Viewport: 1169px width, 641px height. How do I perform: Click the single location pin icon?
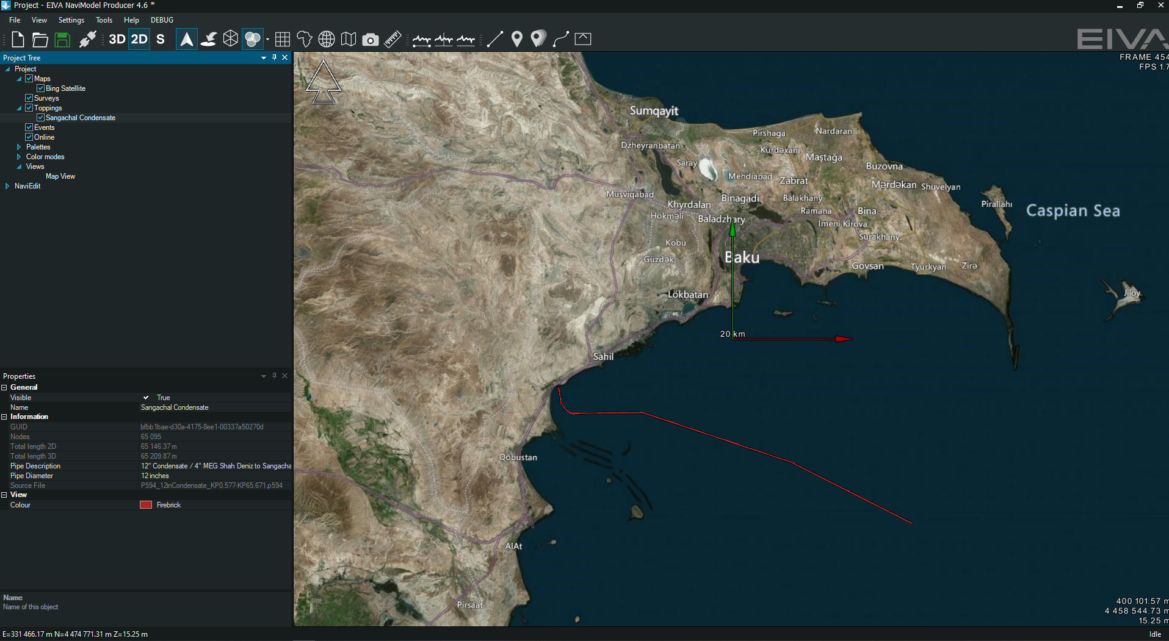click(x=517, y=40)
